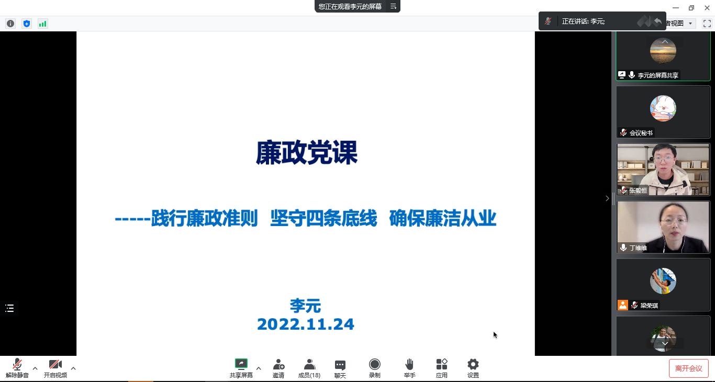Check network quality via green signal bars

(42, 24)
